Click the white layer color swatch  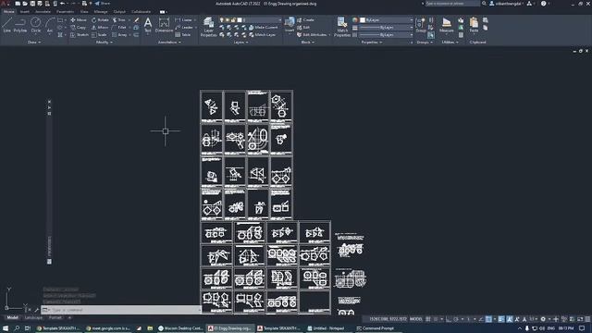point(240,20)
